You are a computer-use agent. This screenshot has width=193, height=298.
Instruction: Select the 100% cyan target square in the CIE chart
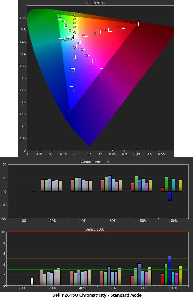pyautogui.click(x=61, y=40)
